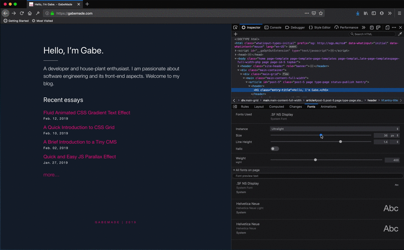This screenshot has height=250, width=404.
Task: Toggle the three-pane inspector sidebar icon
Action: pyautogui.click(x=235, y=107)
